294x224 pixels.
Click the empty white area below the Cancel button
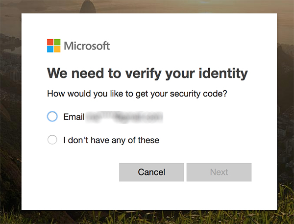151,196
